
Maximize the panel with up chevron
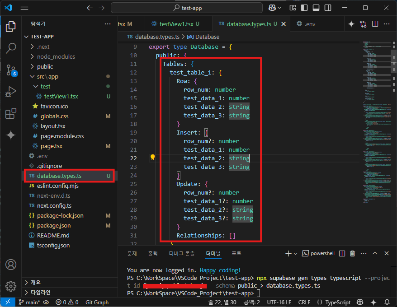coord(375,253)
